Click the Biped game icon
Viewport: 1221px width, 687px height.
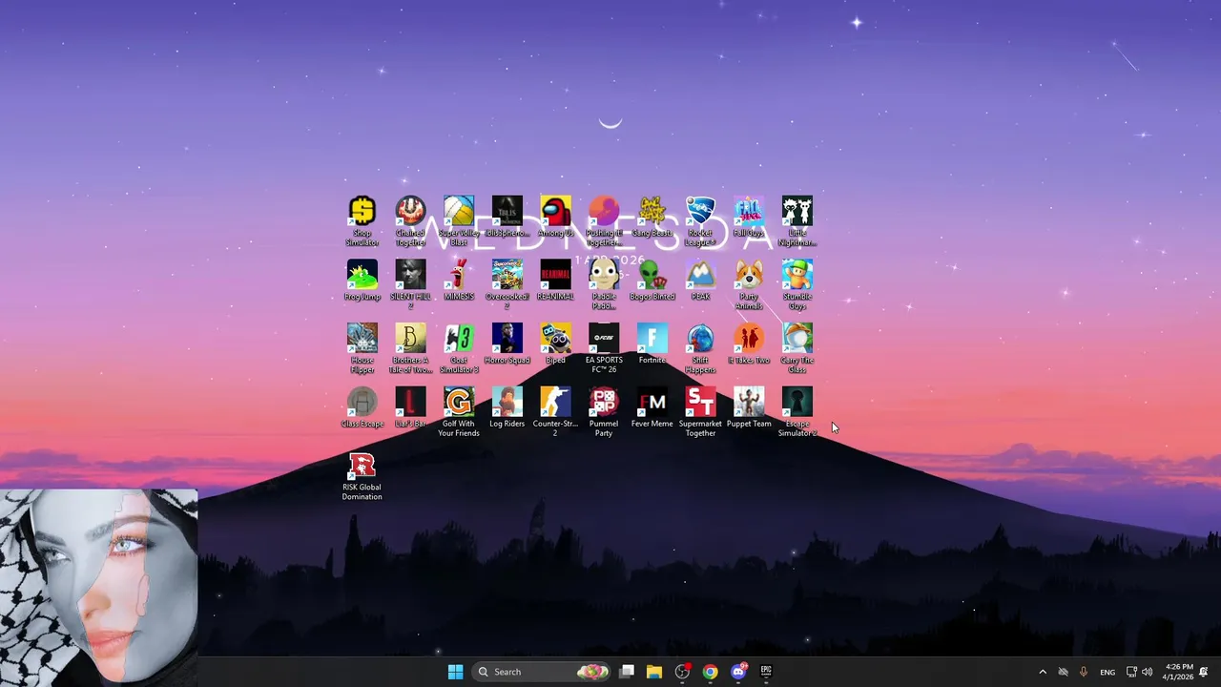click(555, 340)
